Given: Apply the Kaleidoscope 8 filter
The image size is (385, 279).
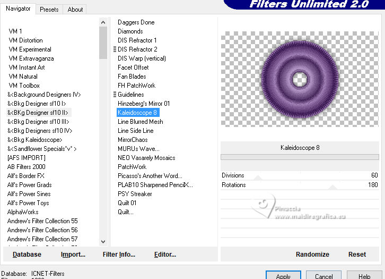Looking at the screenshot, I should point(283,276).
